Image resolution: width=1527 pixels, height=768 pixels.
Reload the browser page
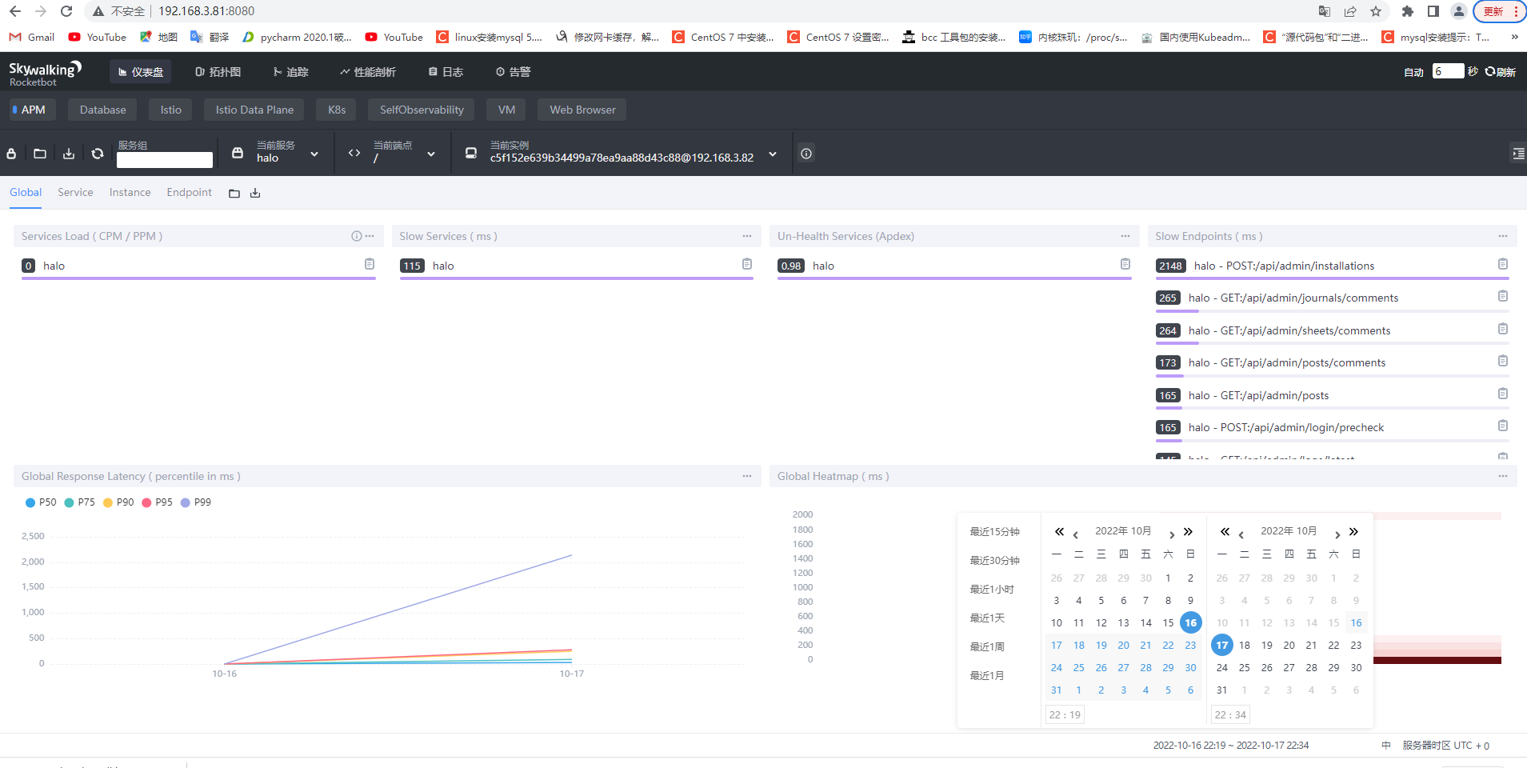click(x=66, y=11)
